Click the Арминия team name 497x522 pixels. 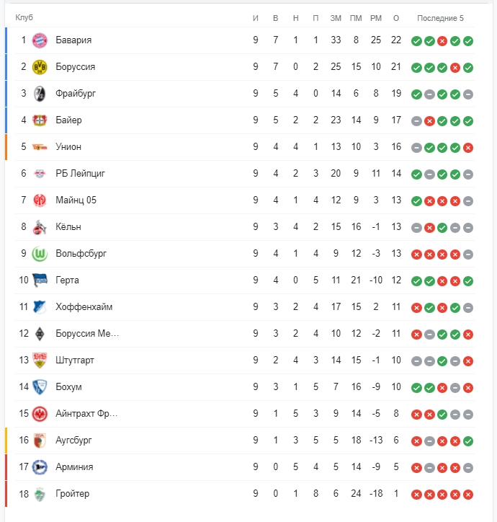tap(74, 467)
